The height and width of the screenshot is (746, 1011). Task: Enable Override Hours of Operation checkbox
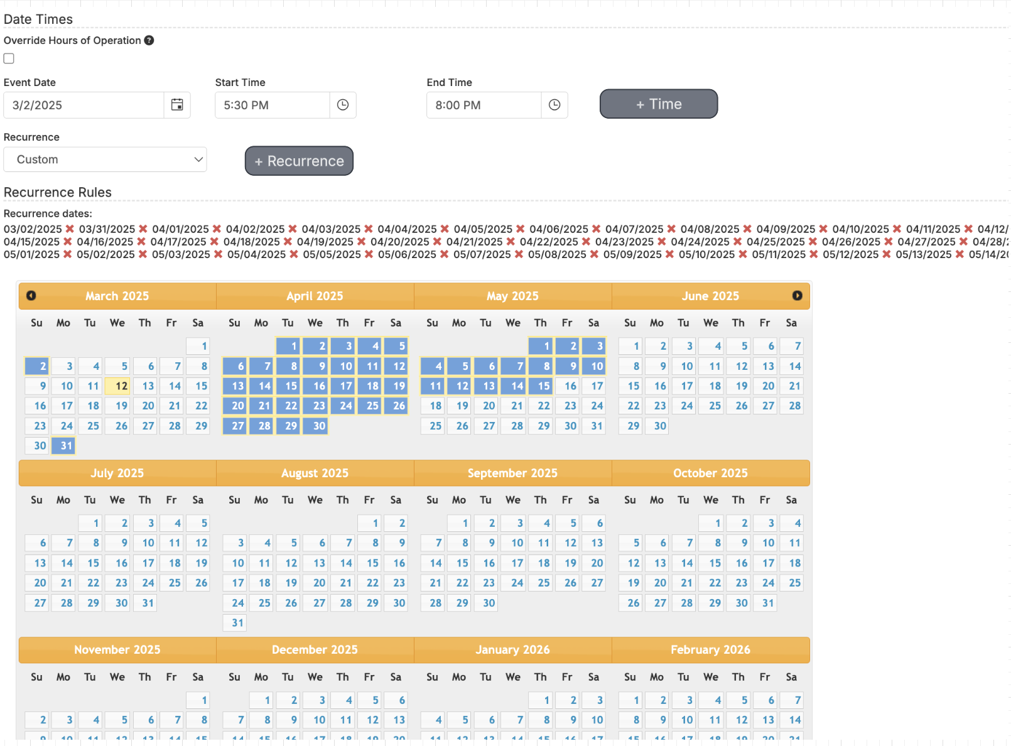tap(9, 58)
